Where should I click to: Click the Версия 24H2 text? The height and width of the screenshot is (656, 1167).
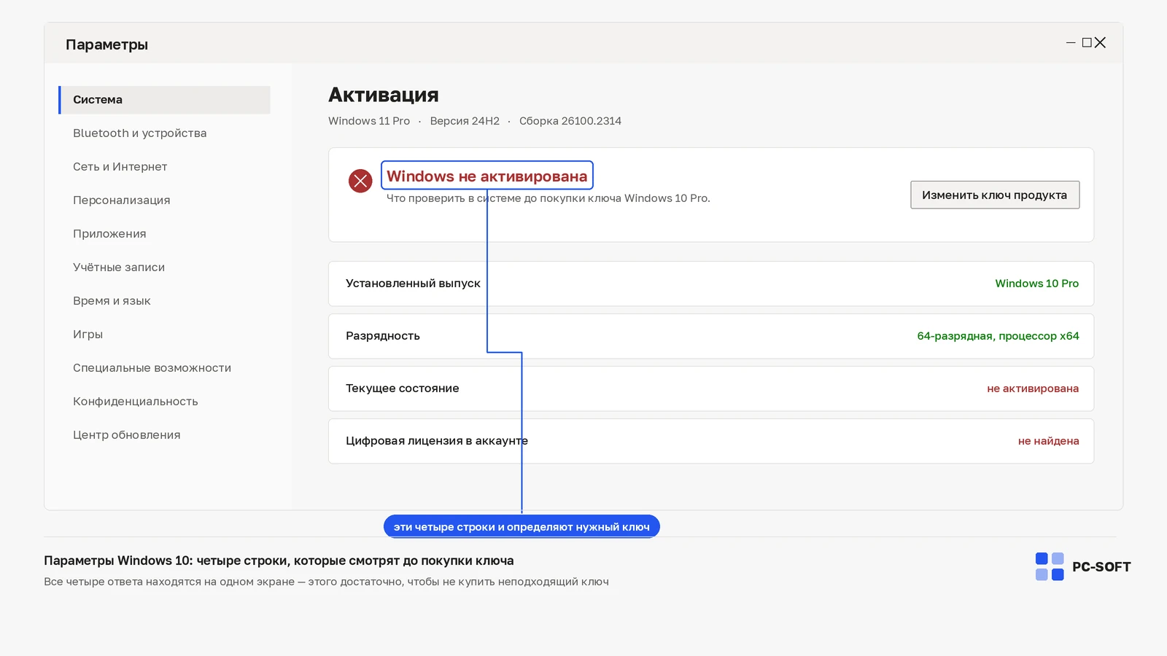pos(465,121)
